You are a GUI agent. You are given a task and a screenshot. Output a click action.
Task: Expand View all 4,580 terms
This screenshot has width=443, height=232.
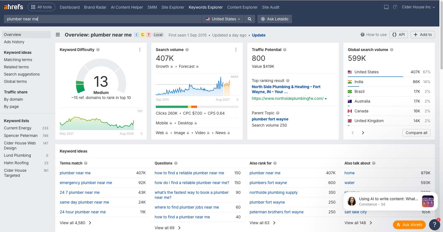pyautogui.click(x=75, y=223)
